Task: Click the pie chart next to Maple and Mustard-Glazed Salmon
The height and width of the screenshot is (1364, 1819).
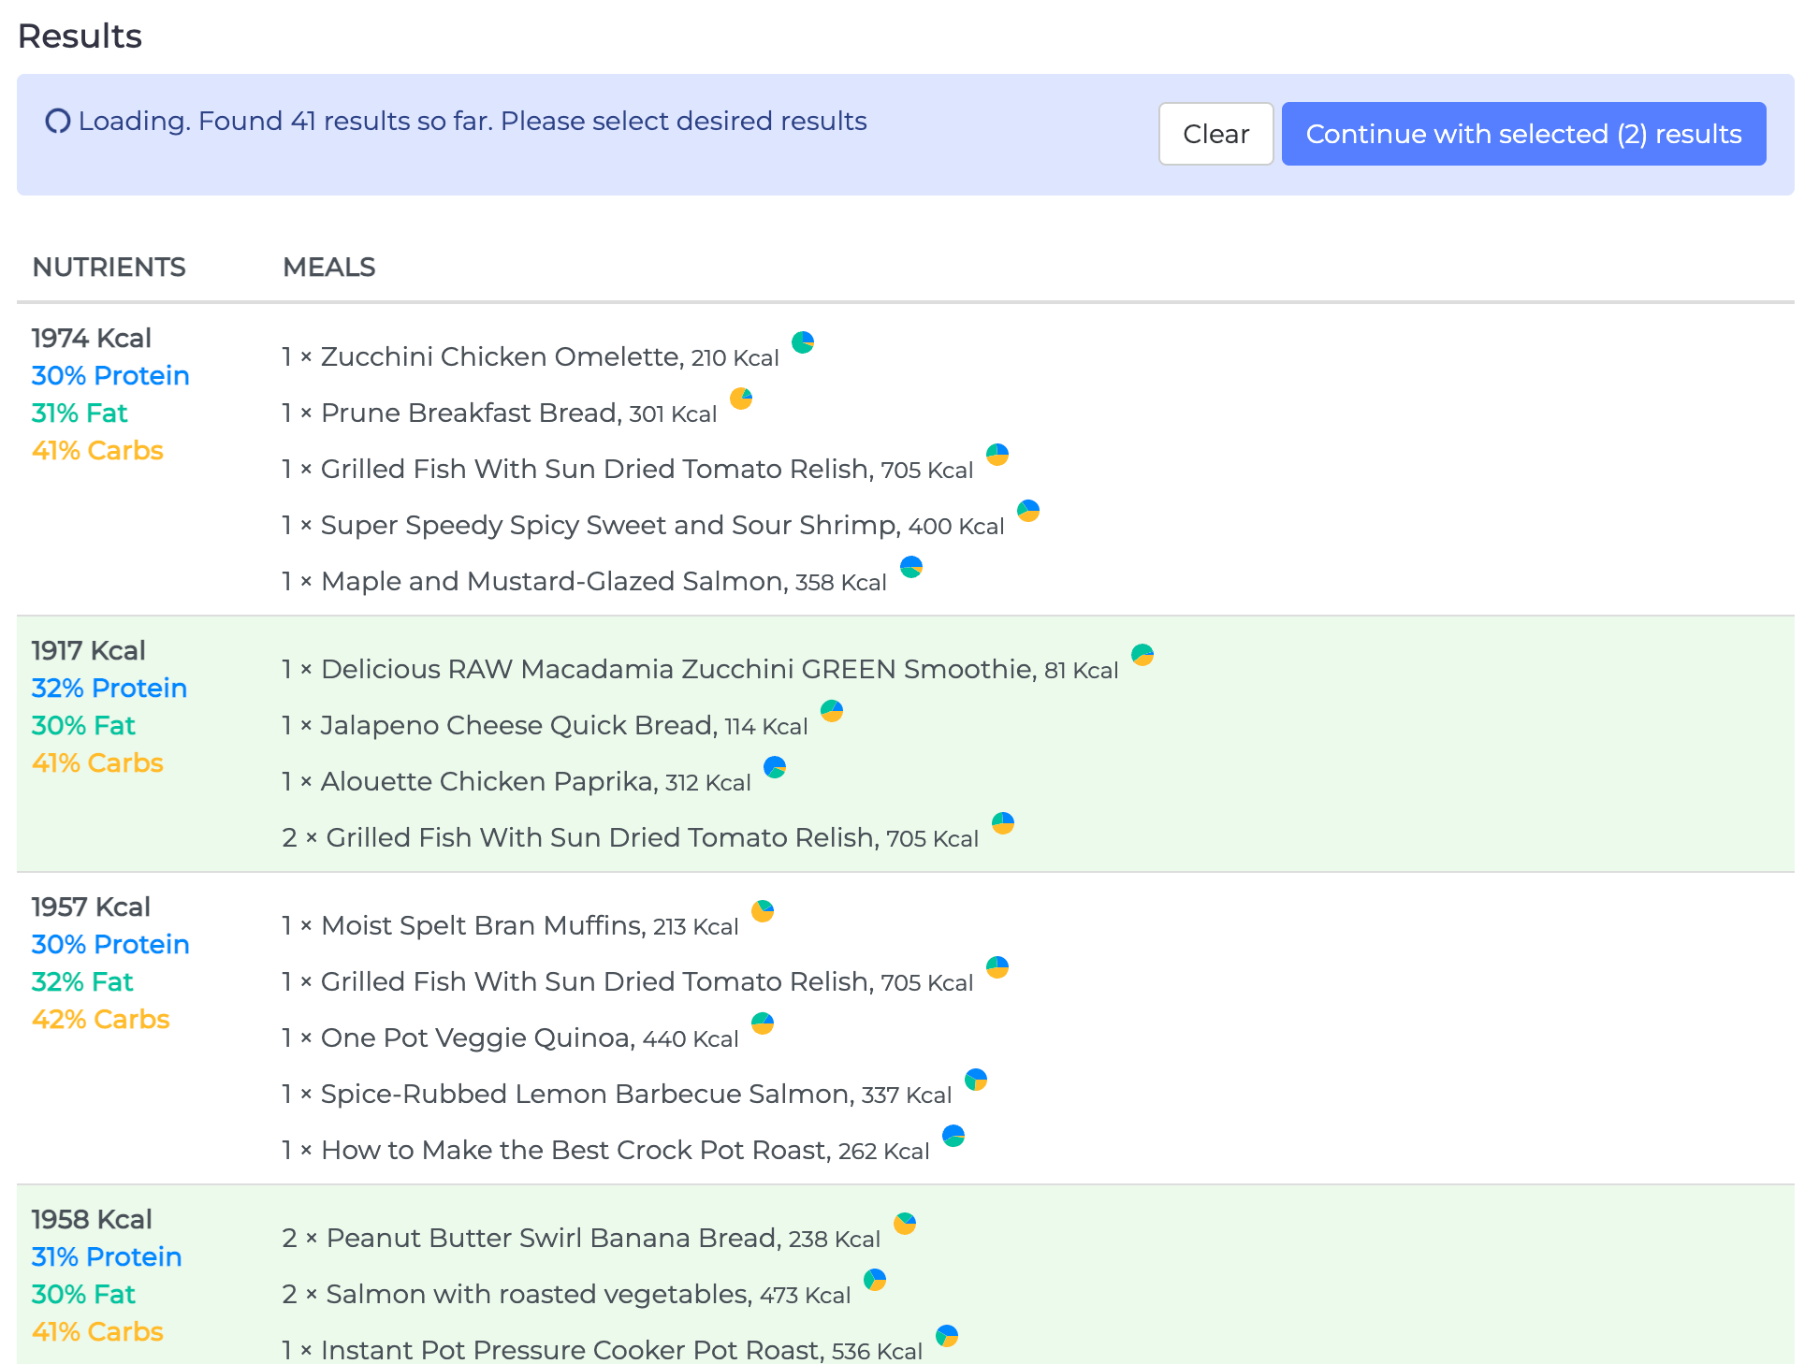Action: pos(910,567)
